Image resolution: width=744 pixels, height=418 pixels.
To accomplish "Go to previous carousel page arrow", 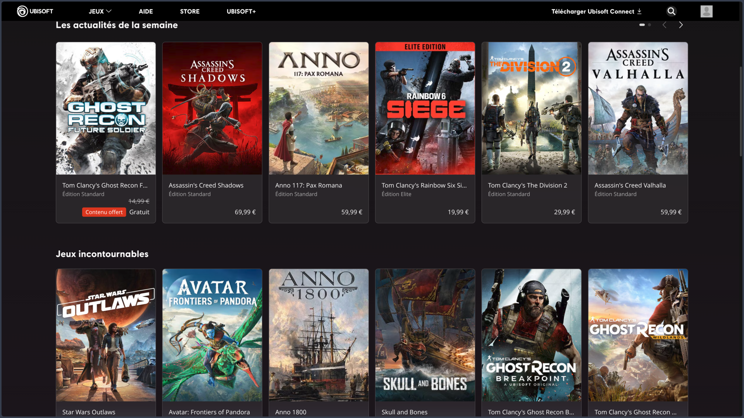I will [665, 25].
